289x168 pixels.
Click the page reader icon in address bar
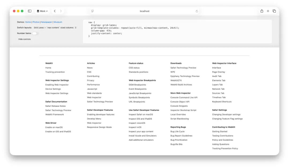click(93, 11)
